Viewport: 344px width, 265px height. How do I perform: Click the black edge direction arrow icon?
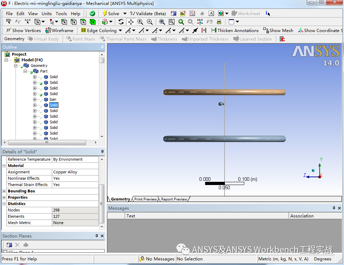point(195,31)
